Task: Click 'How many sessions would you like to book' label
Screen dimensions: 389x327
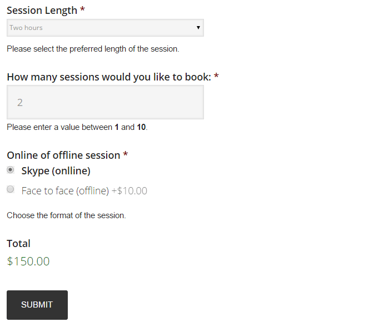Action: tap(109, 77)
